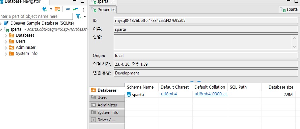The width and height of the screenshot is (300, 129).
Task: Select the System Info side tab
Action: pyautogui.click(x=107, y=112)
